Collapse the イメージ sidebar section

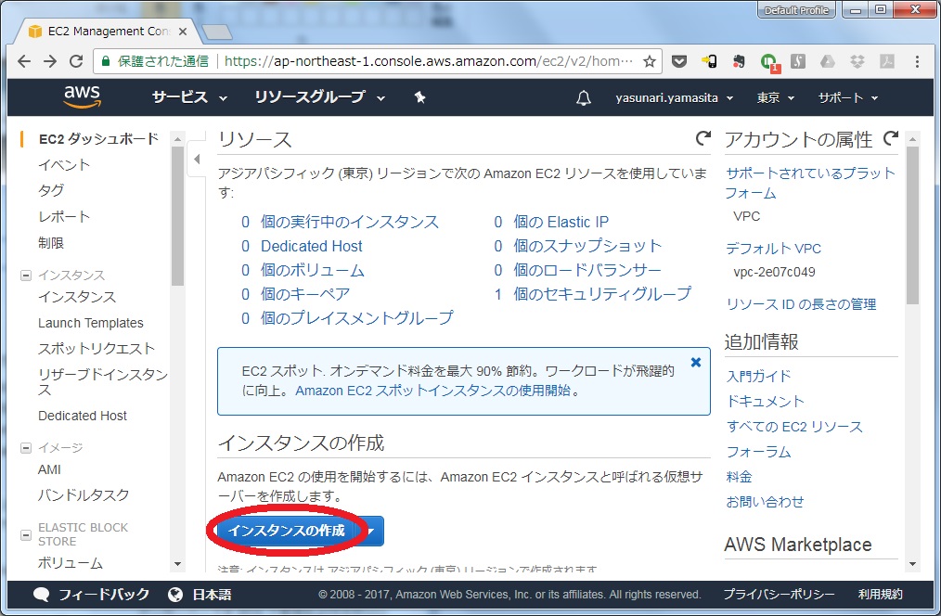pos(26,447)
